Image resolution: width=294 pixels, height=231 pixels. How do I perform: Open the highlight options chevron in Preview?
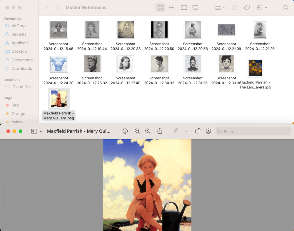coord(186,131)
